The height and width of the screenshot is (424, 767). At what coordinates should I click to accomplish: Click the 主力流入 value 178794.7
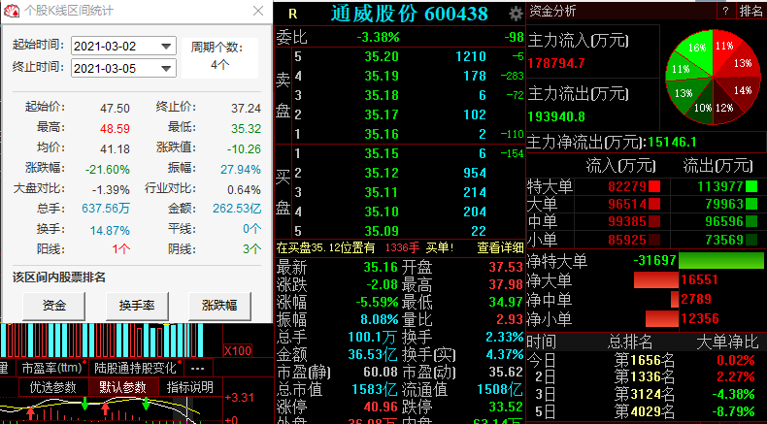point(556,63)
